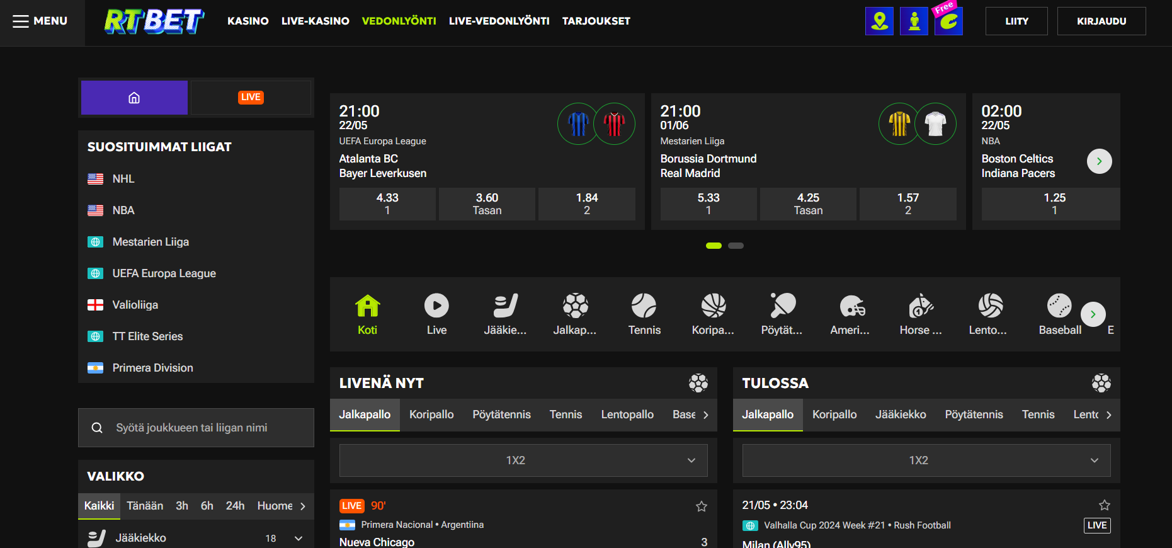
Task: Open NHL league with US flag
Action: (196, 179)
